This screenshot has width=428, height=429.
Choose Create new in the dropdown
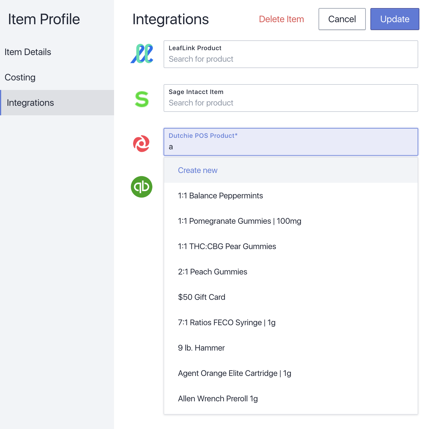coord(291,170)
